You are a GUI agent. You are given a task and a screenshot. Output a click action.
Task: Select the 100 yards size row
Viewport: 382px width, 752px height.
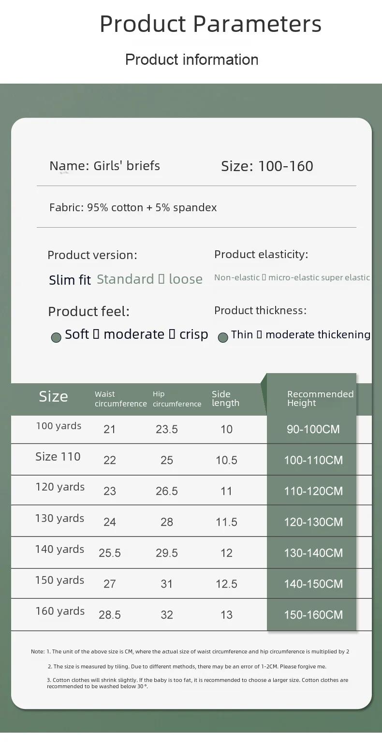click(59, 426)
